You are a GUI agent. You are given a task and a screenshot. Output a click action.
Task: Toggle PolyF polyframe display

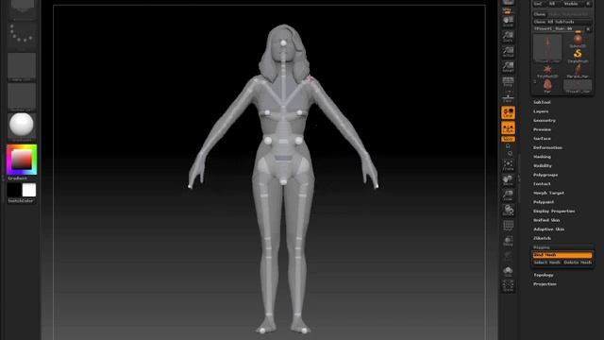[x=508, y=226]
